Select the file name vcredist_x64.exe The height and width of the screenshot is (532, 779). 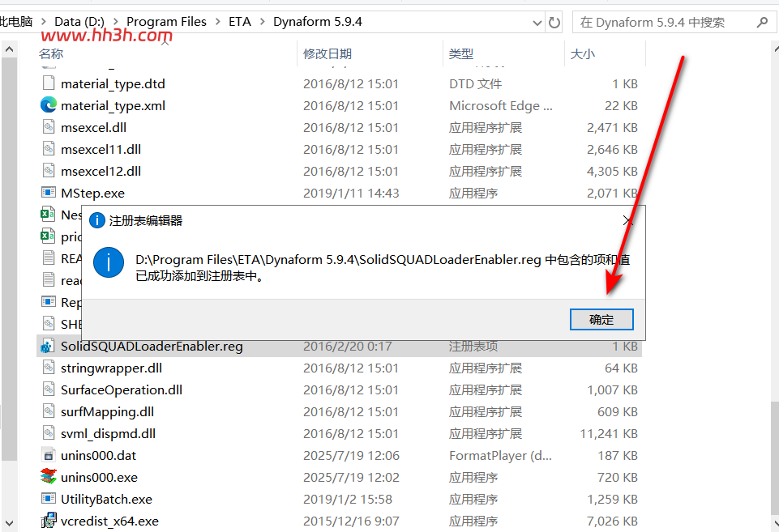109,521
